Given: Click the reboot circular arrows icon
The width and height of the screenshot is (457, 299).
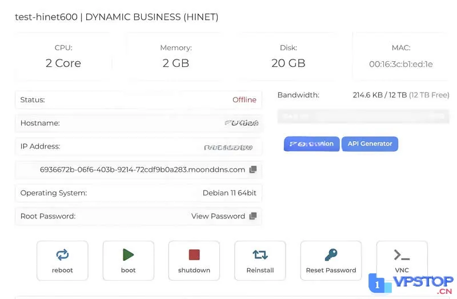Looking at the screenshot, I should point(62,254).
